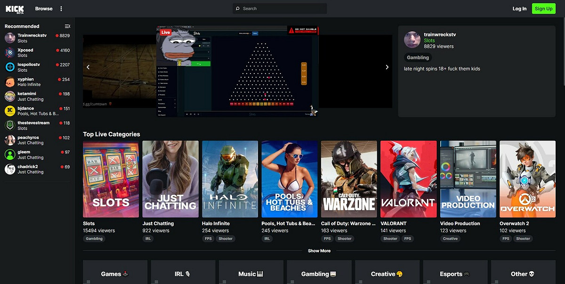565x284 pixels.
Task: Open trainwreckstv name link in featured panel
Action: point(440,34)
